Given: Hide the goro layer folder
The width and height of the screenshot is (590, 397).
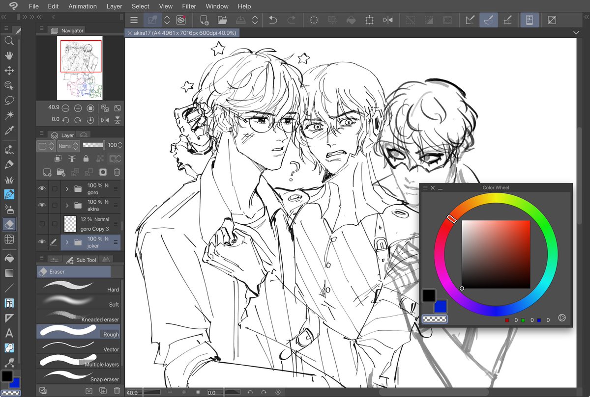Looking at the screenshot, I should pyautogui.click(x=42, y=188).
